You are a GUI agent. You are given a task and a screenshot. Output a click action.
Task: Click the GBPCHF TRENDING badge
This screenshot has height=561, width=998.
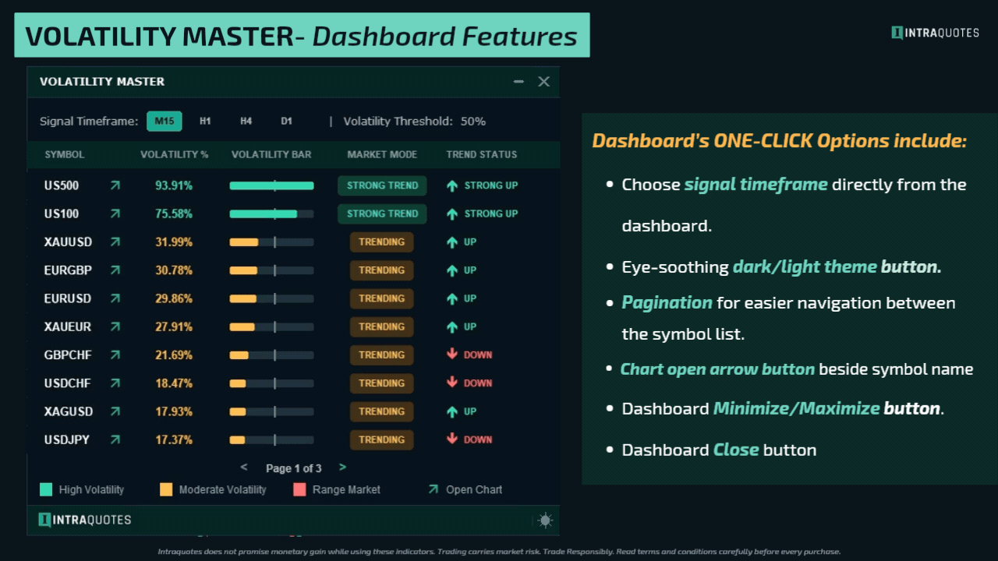pyautogui.click(x=382, y=355)
